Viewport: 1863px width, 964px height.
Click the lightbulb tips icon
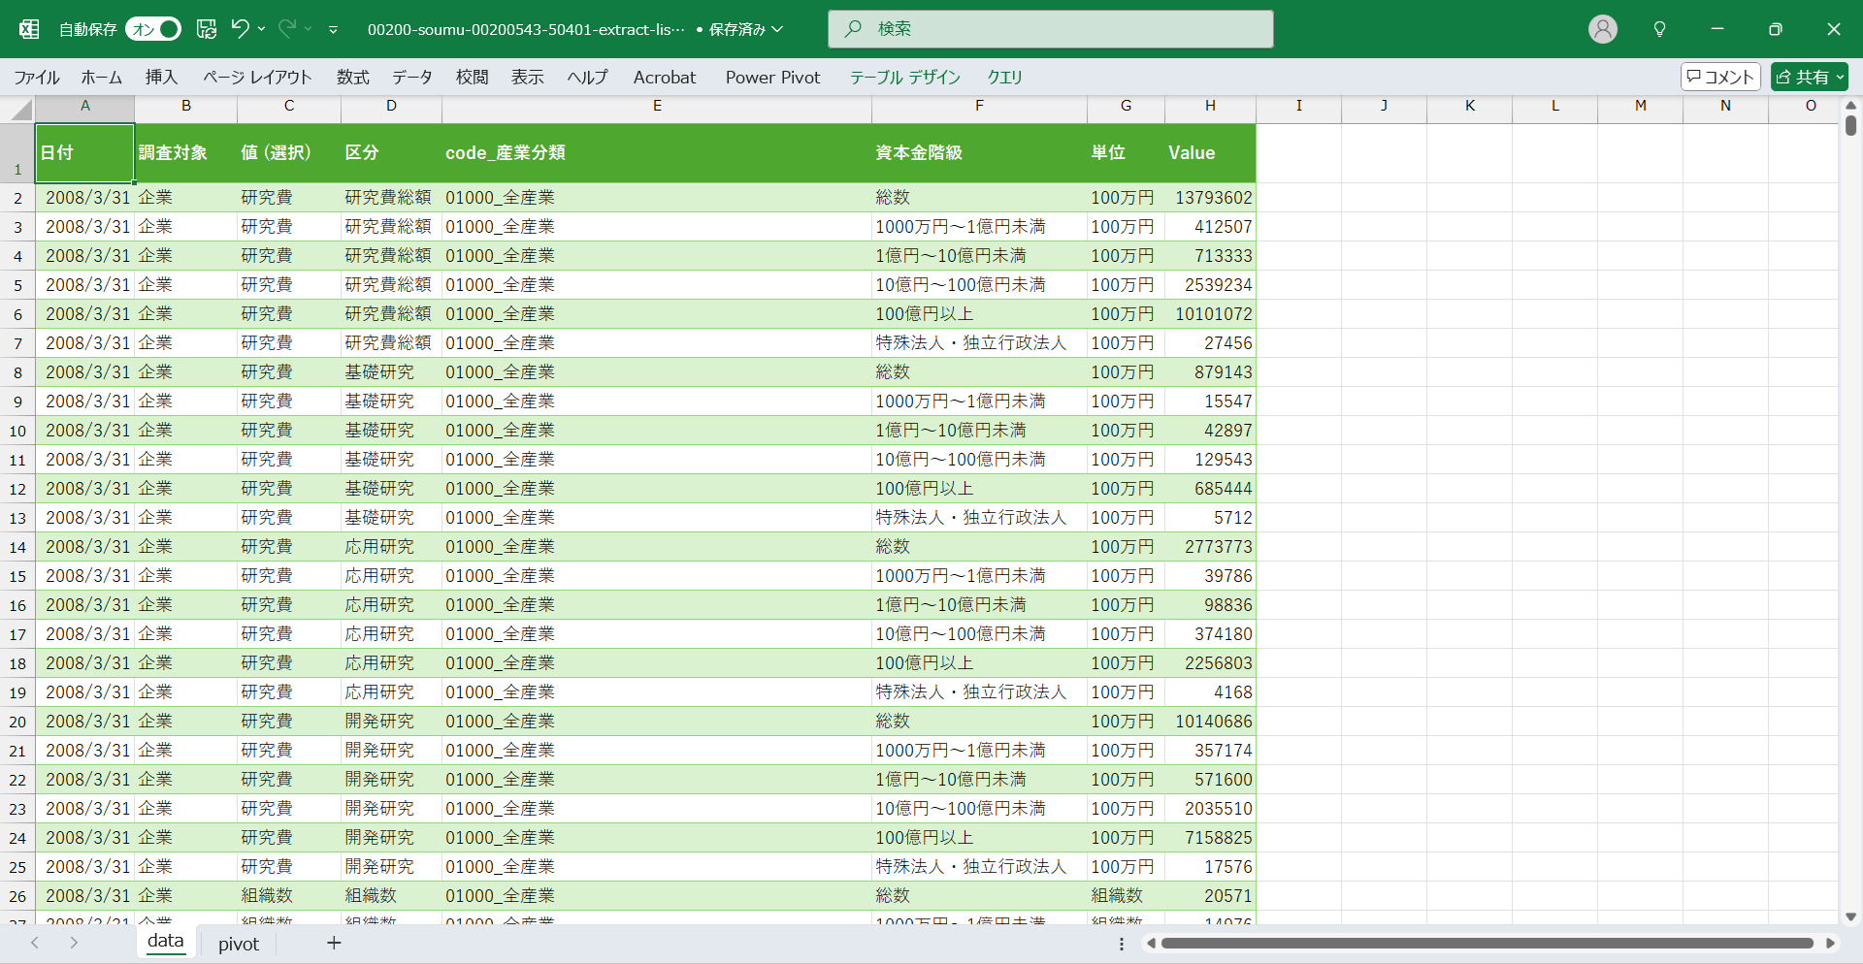coord(1659,29)
